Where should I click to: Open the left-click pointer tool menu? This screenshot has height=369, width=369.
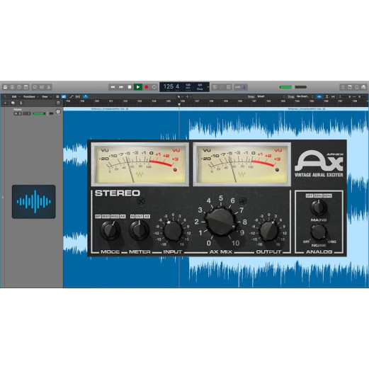tap(180, 97)
